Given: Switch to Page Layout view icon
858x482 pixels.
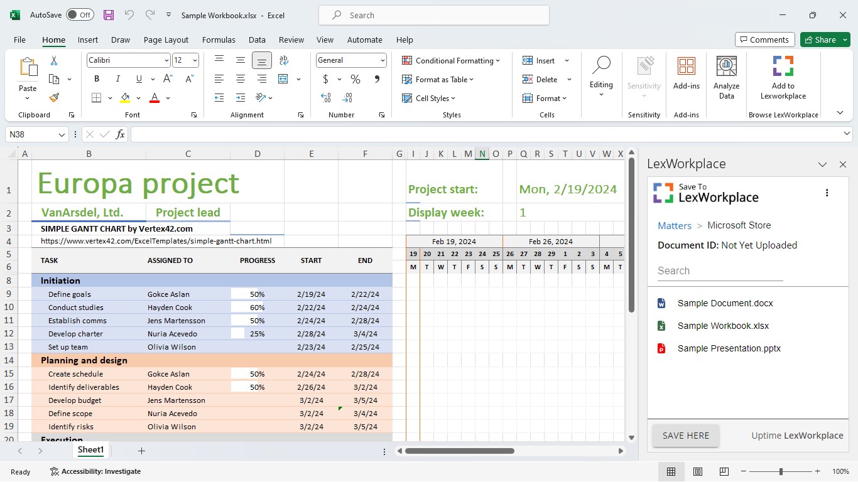Looking at the screenshot, I should (x=698, y=471).
